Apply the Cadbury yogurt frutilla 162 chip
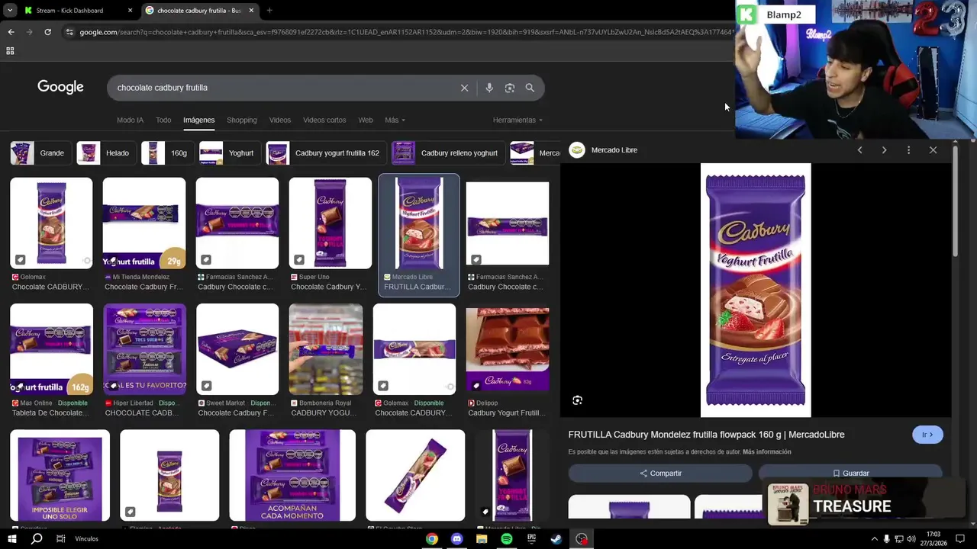Viewport: 977px width, 549px height. coord(327,152)
